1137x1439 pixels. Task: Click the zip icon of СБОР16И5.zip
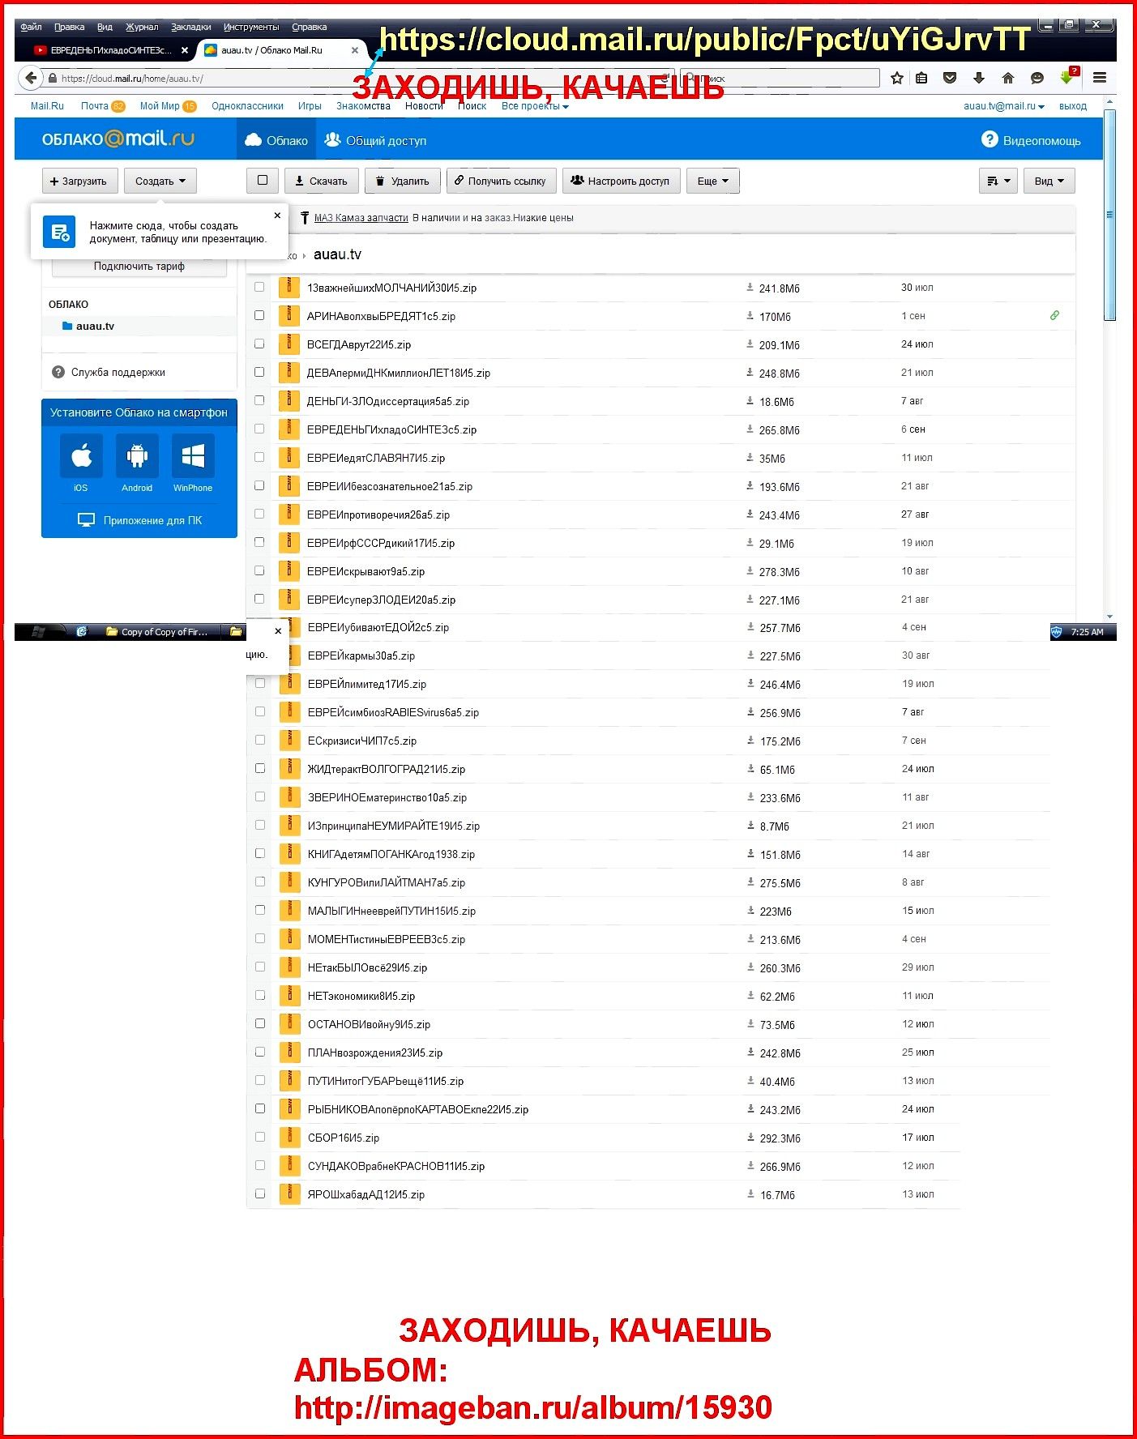pyautogui.click(x=289, y=1138)
